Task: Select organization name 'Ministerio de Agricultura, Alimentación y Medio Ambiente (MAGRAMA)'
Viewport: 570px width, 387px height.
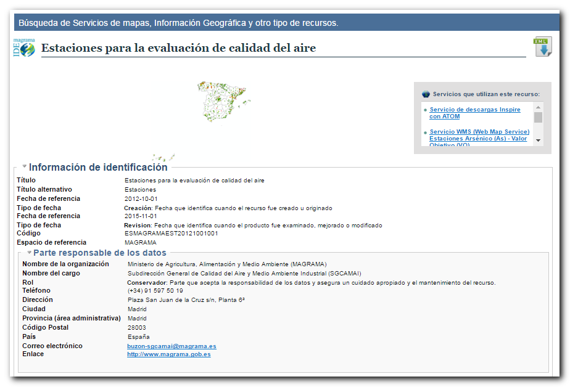Action: point(227,264)
